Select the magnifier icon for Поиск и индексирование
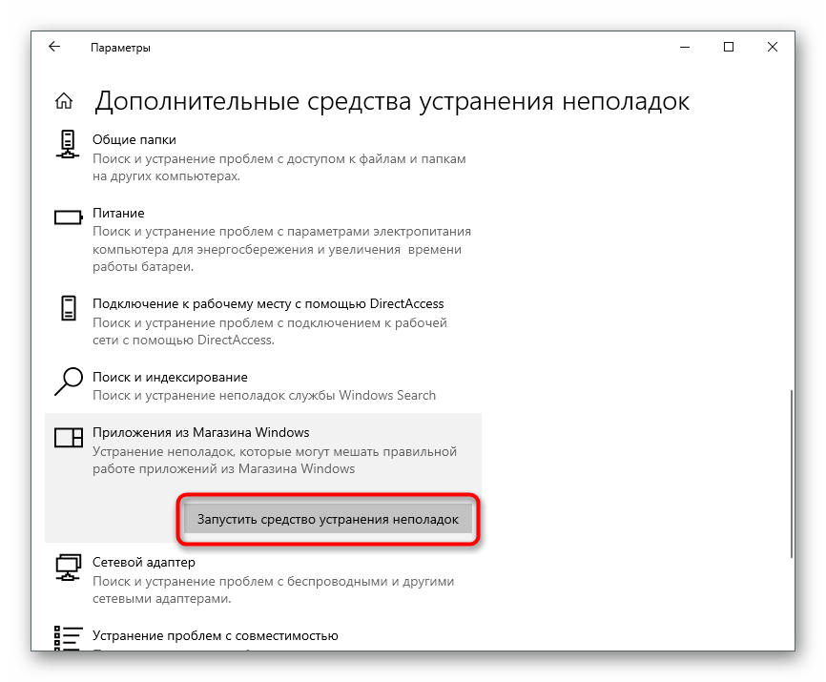 point(69,382)
